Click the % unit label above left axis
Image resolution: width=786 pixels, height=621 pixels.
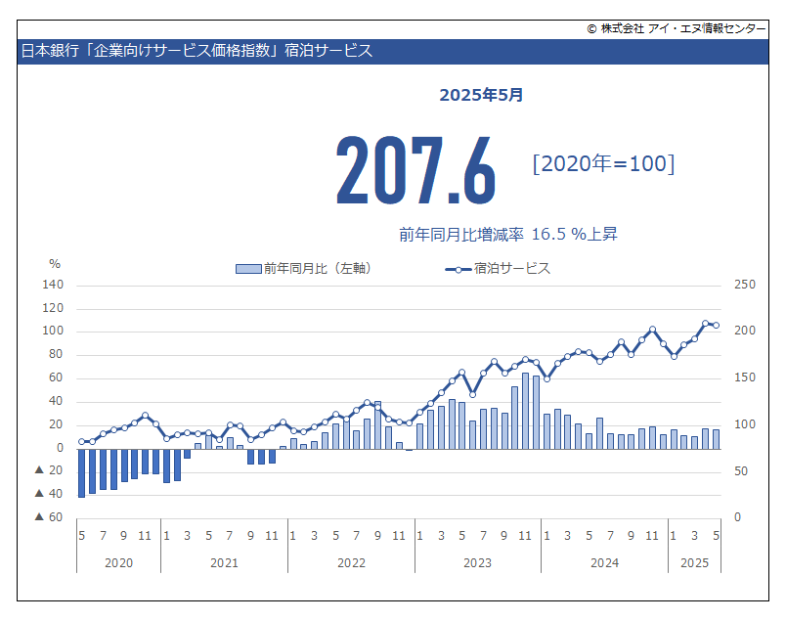pyautogui.click(x=54, y=264)
